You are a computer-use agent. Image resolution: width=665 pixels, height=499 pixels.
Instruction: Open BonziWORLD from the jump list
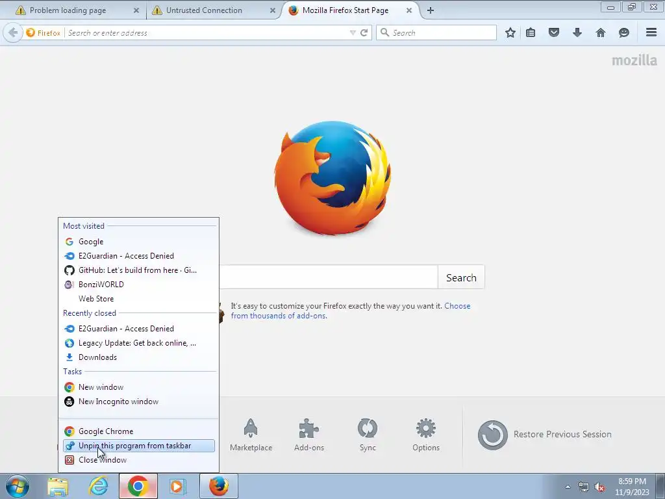[139, 285]
